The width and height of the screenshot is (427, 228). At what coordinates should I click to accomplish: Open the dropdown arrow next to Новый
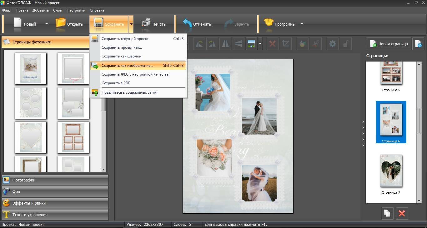click(47, 24)
